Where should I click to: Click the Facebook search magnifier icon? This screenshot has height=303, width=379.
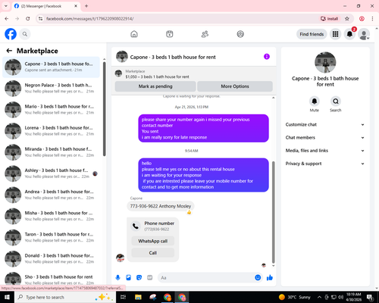pos(25,34)
